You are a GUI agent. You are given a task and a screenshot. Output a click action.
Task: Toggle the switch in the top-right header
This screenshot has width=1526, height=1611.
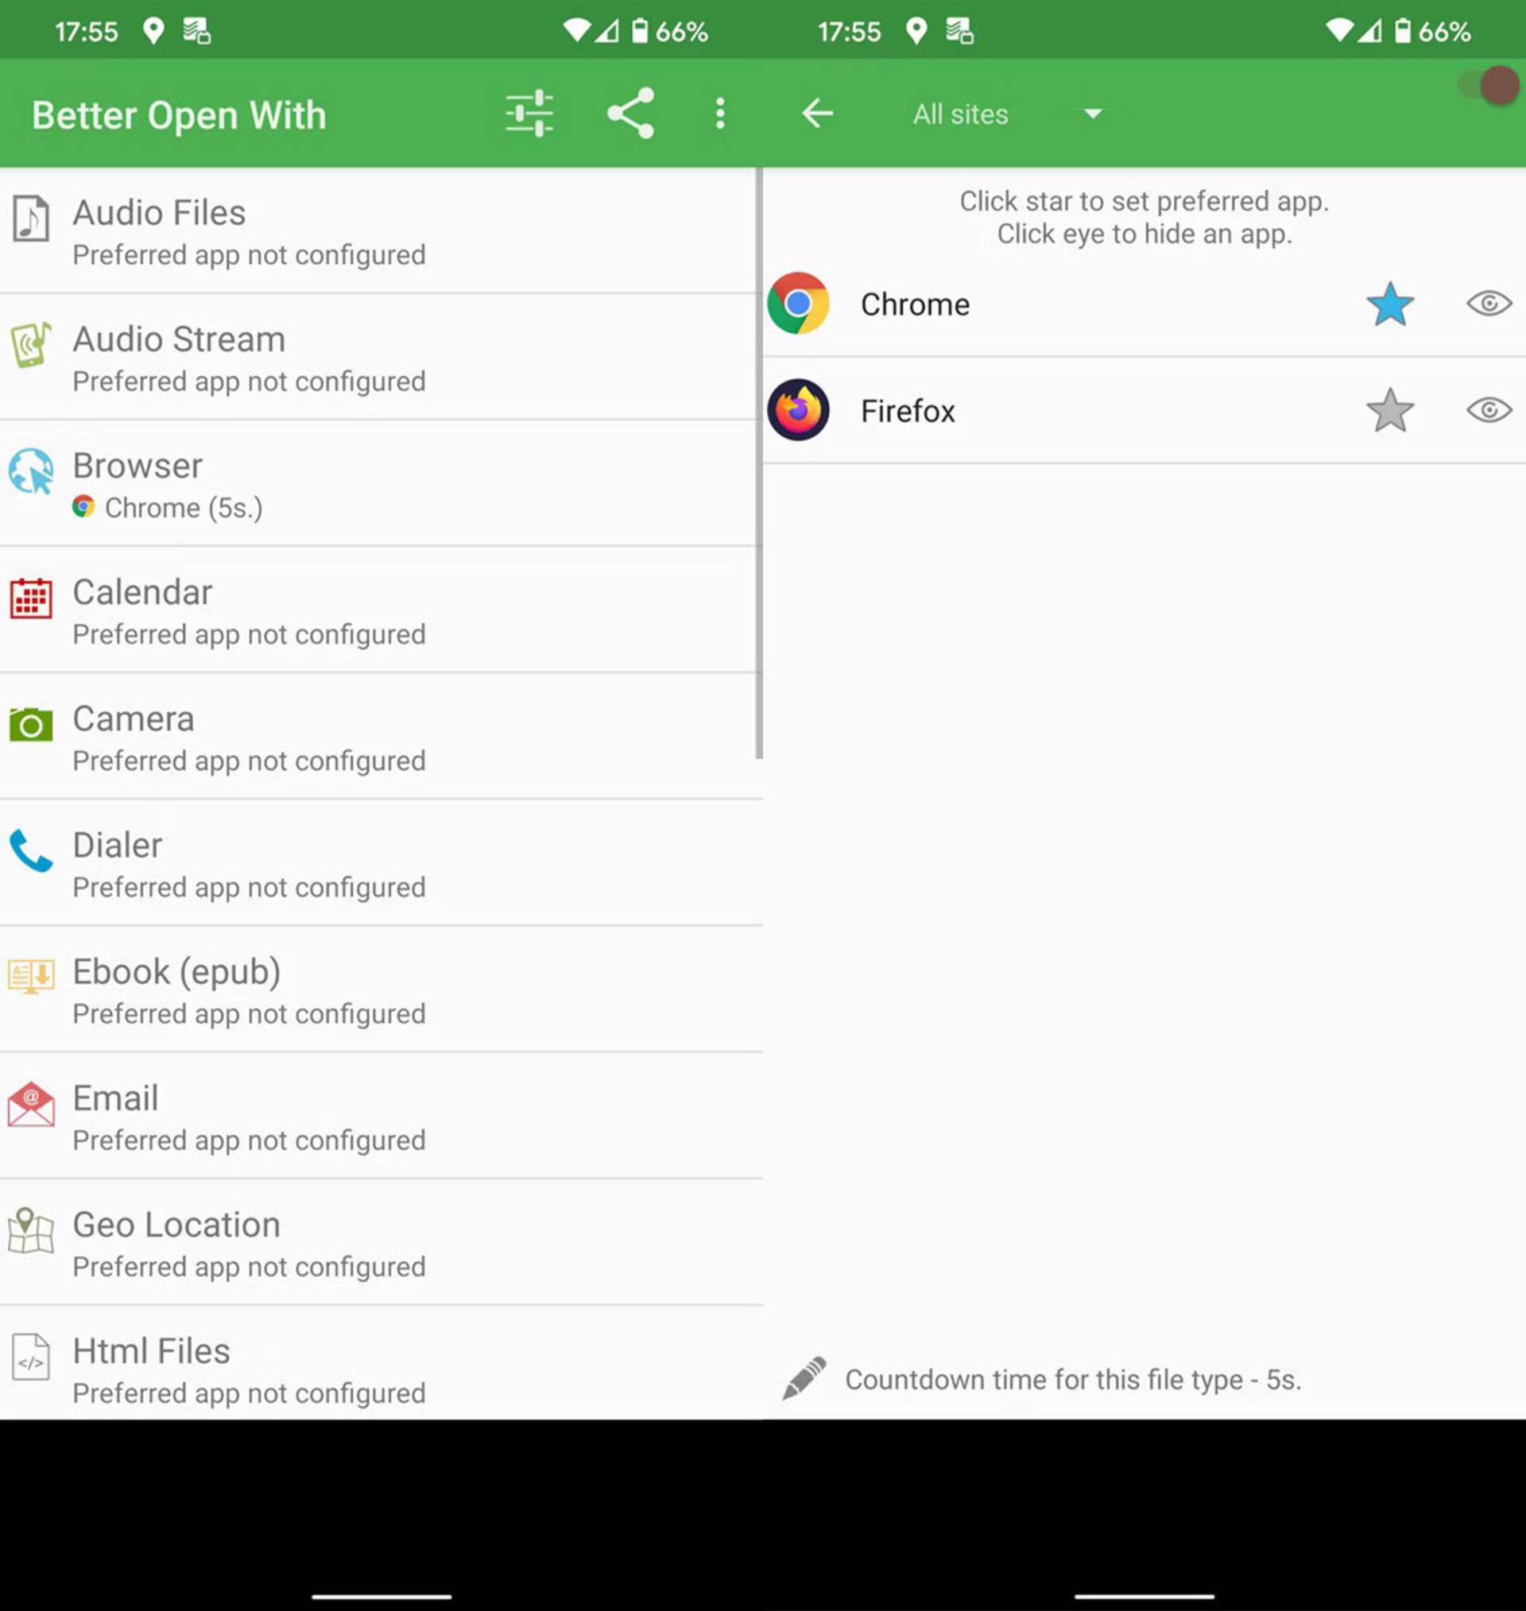[1488, 85]
